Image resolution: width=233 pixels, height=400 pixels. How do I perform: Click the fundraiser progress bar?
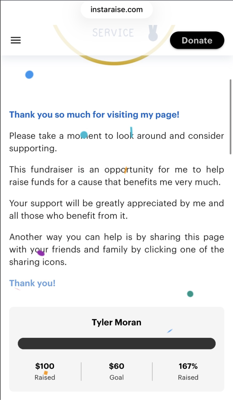tap(116, 343)
